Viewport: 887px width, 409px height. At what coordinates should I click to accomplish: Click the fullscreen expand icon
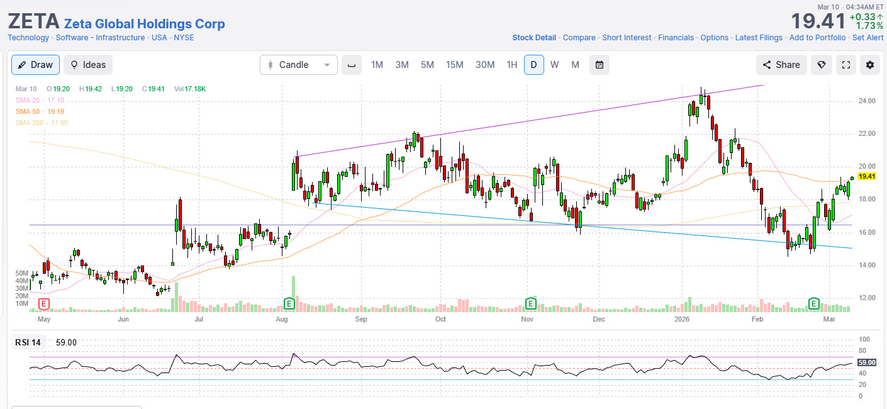[846, 65]
